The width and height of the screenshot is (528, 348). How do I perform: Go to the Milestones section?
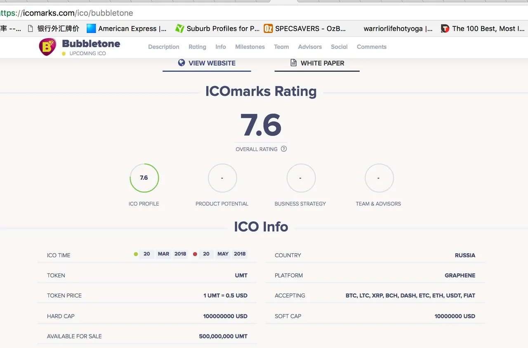[250, 47]
